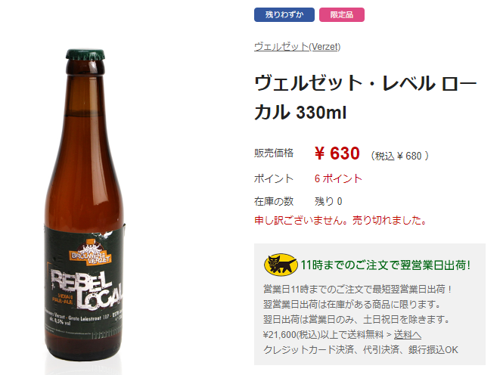Click the 残りわずか blue badge

(284, 14)
